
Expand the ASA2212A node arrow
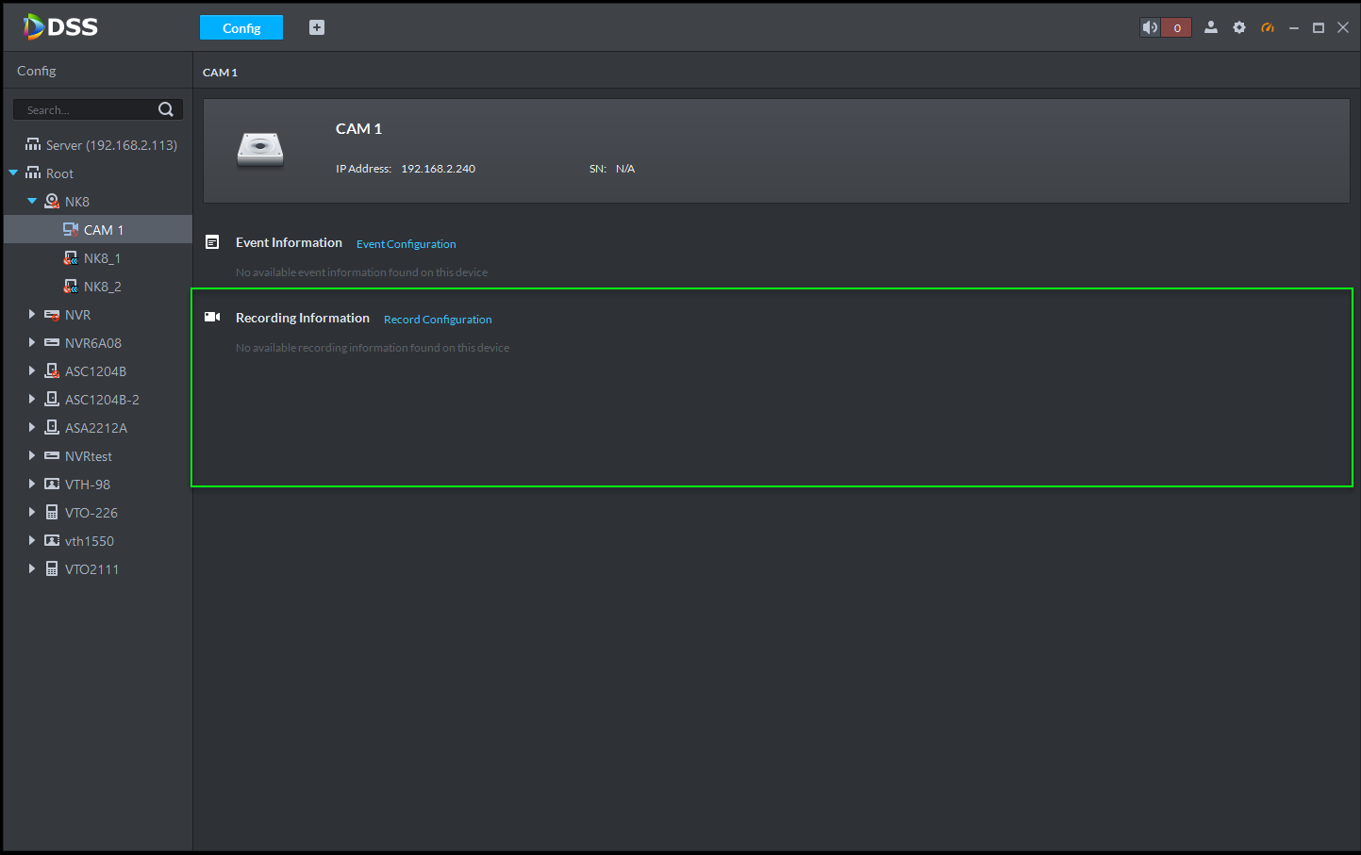coord(32,427)
